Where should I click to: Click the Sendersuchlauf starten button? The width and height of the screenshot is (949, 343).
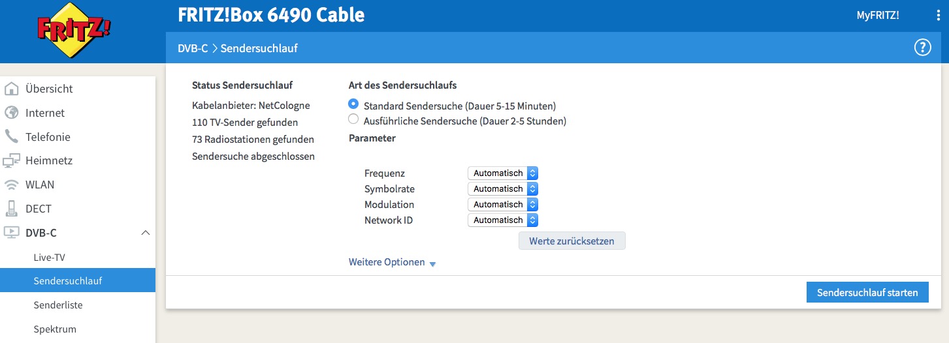click(867, 293)
